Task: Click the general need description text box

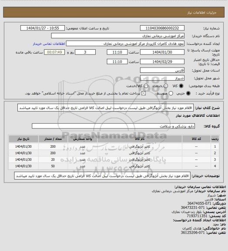Action: [x=105, y=108]
